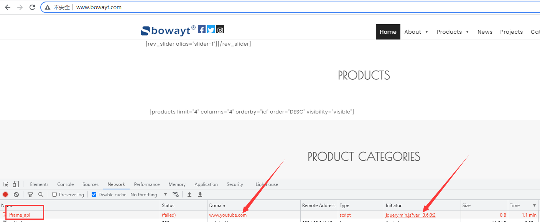This screenshot has width=540, height=222.
Task: Toggle the network filter funnel
Action: [x=30, y=195]
